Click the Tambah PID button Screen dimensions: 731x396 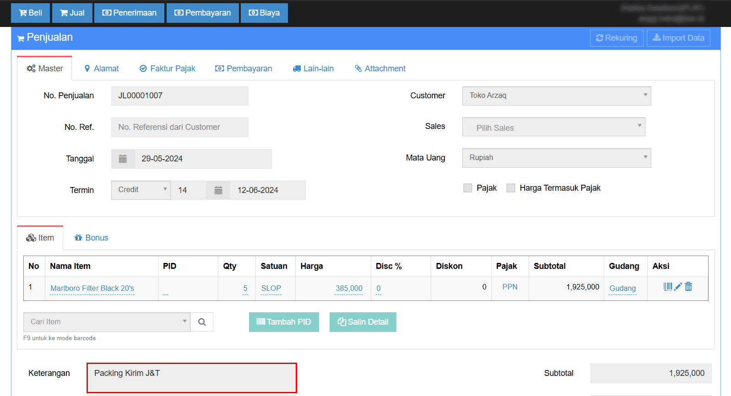click(x=284, y=322)
